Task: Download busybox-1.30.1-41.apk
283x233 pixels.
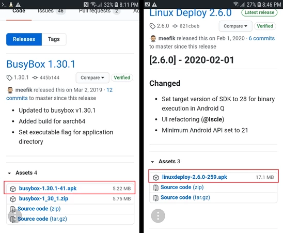Action: [x=48, y=189]
